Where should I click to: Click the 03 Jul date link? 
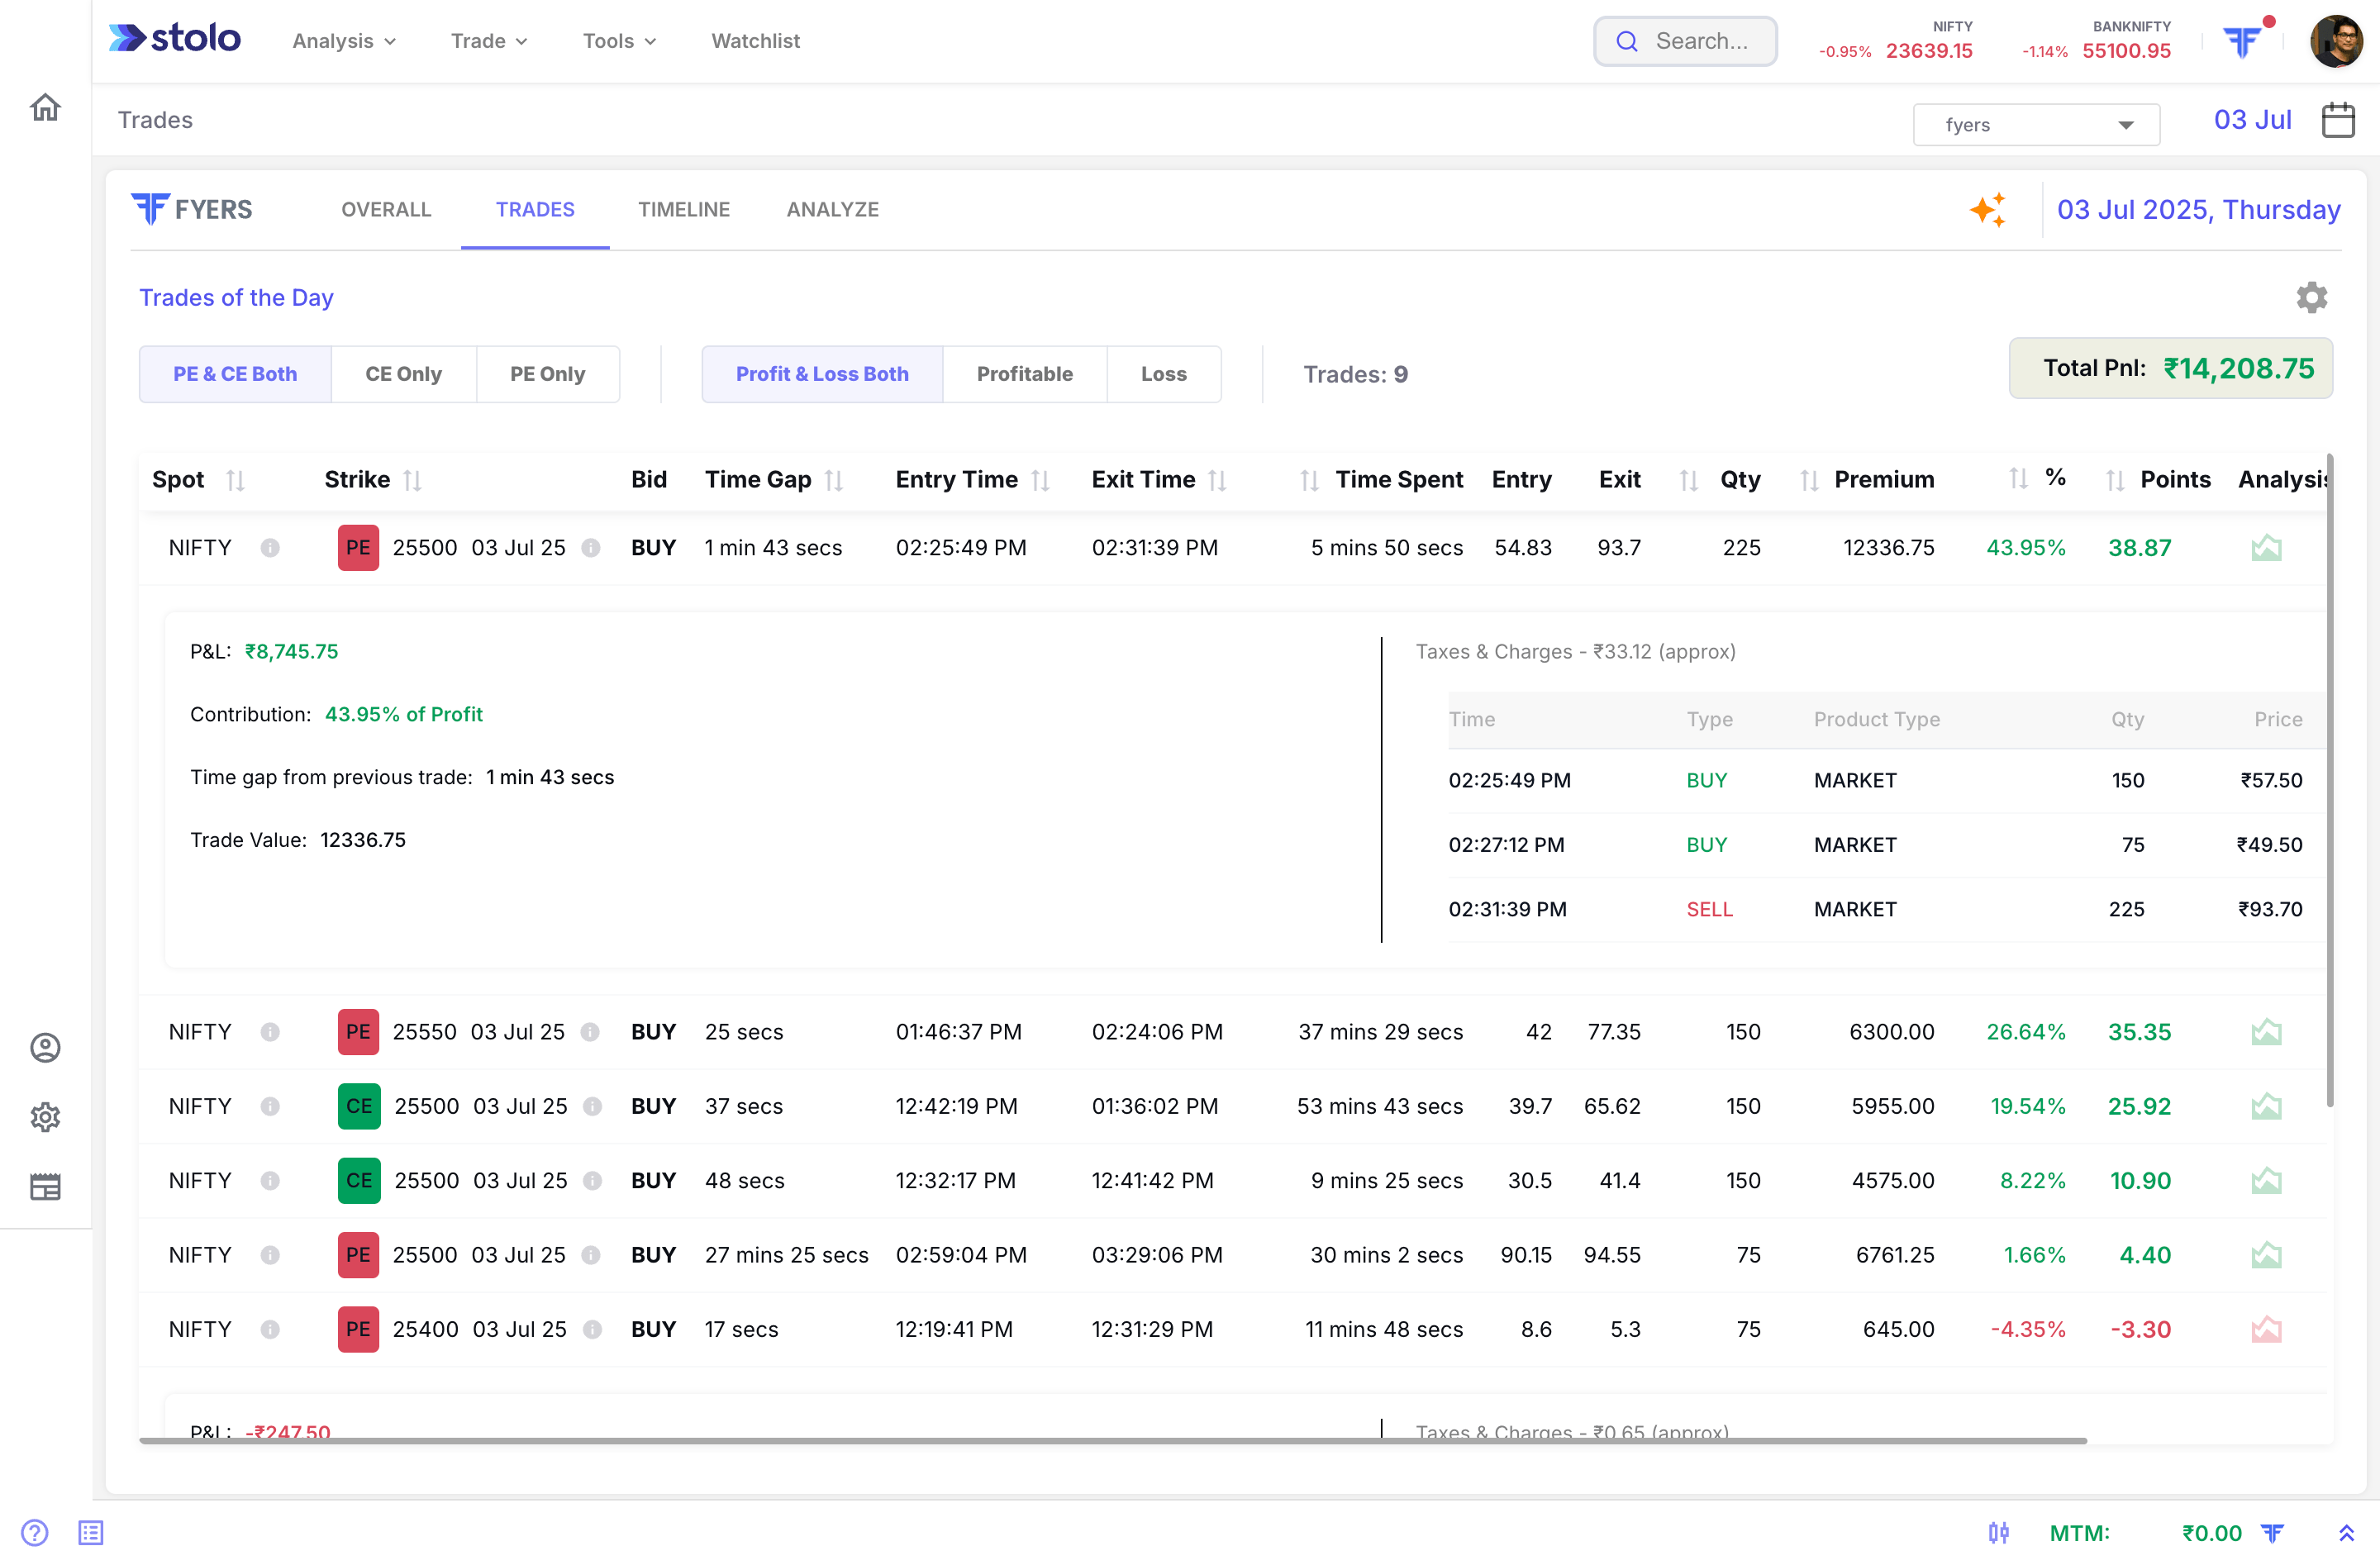pyautogui.click(x=2252, y=120)
